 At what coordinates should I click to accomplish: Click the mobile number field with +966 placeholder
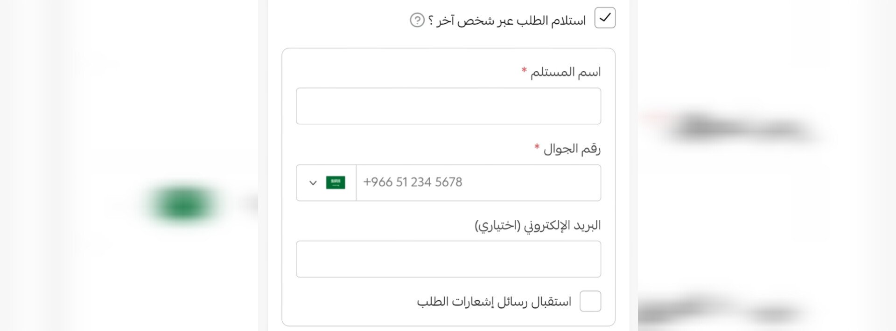[478, 182]
